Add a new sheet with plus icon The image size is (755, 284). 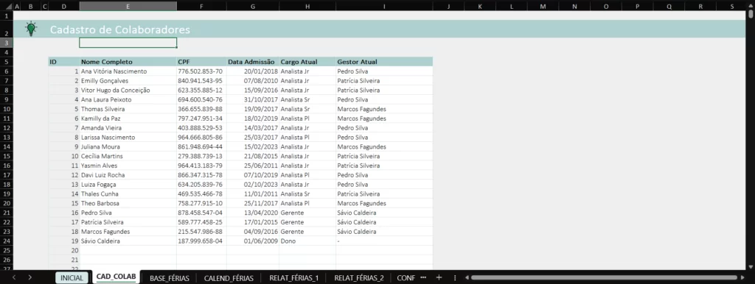coord(439,277)
